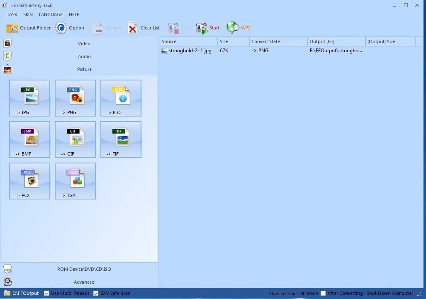Image resolution: width=426 pixels, height=299 pixels.
Task: Select the -> JPG conversion icon
Action: tap(29, 98)
